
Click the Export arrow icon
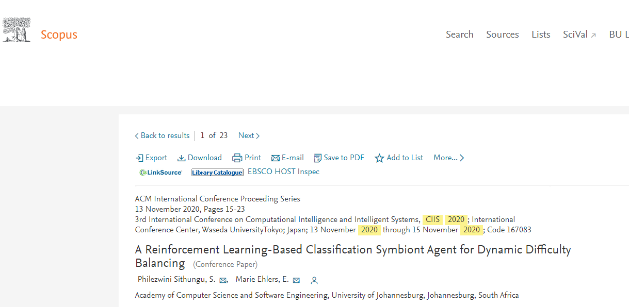[x=139, y=158]
